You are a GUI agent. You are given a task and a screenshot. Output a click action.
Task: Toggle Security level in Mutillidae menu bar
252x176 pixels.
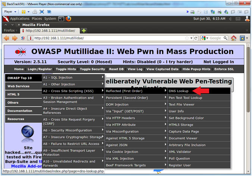click(x=92, y=69)
